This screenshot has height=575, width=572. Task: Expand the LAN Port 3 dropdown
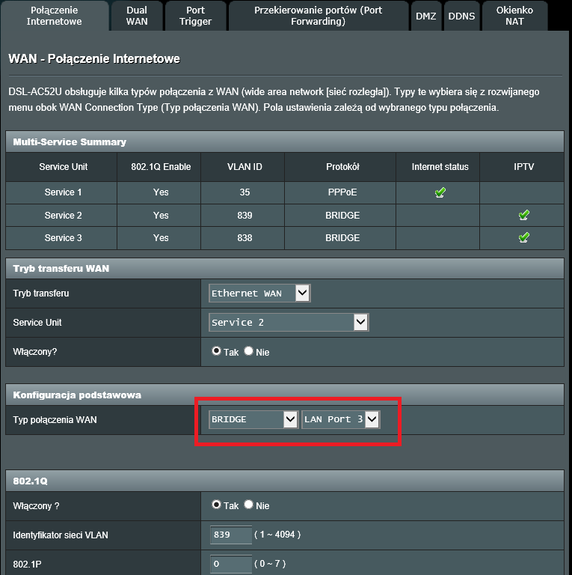click(x=340, y=419)
